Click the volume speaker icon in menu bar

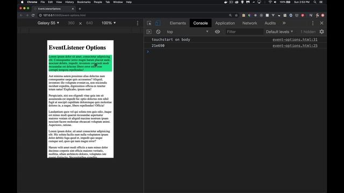pos(275,2)
